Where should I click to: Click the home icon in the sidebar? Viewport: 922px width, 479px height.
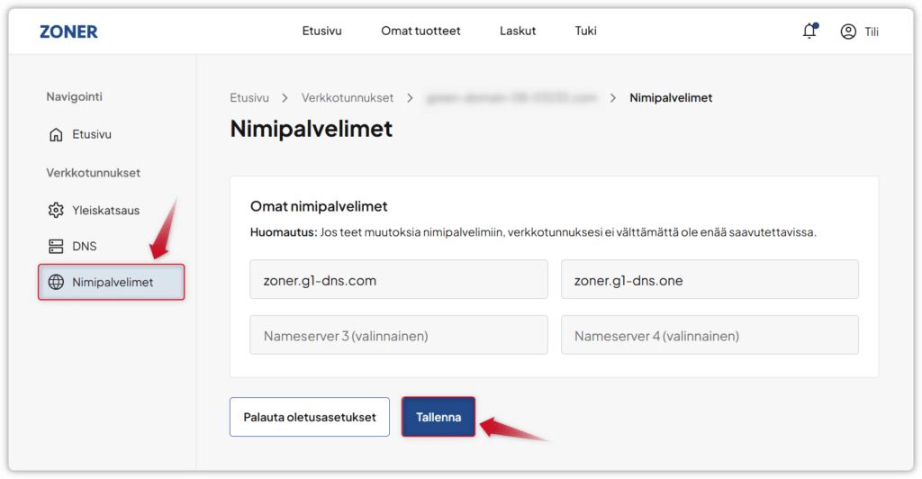(56, 134)
